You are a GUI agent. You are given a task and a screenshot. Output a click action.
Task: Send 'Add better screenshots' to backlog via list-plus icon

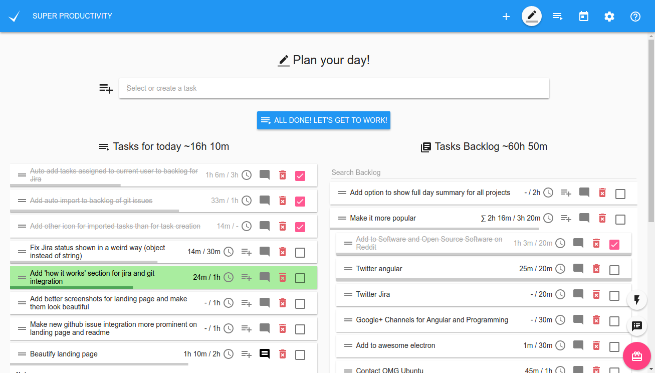tap(246, 303)
